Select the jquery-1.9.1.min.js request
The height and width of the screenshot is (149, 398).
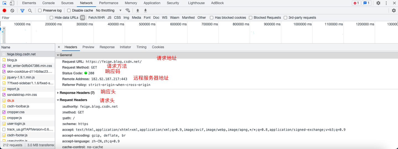coord(28,77)
